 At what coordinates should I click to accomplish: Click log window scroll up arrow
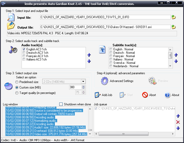click(90, 109)
